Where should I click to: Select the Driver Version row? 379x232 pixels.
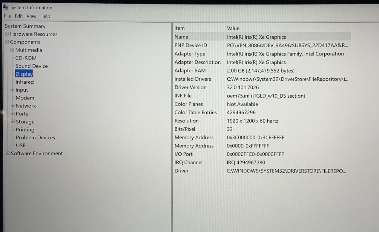[x=262, y=87]
